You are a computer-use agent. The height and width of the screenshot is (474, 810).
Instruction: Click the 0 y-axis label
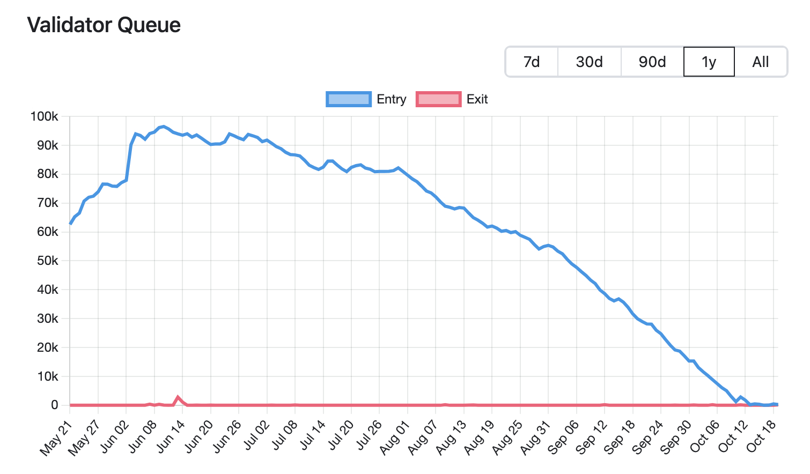55,405
